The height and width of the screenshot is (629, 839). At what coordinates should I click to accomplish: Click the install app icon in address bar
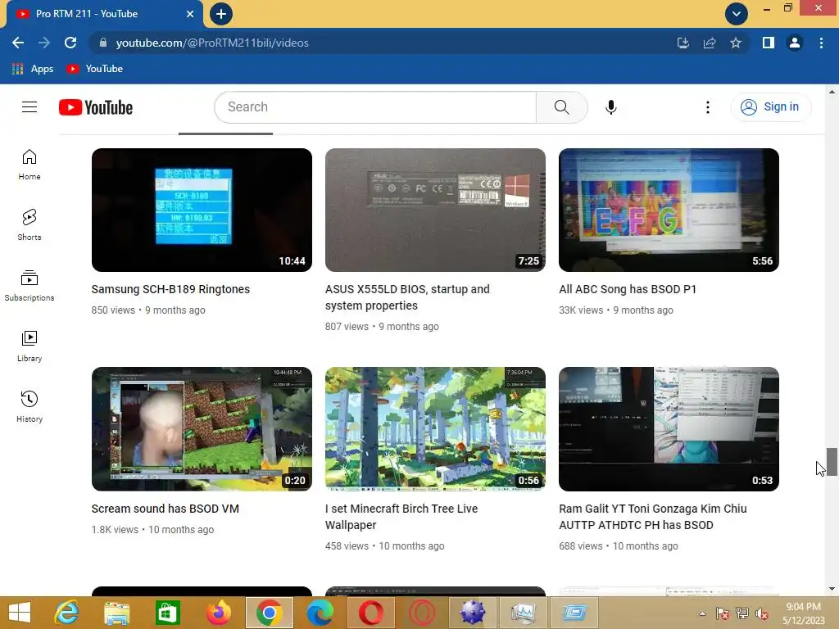683,43
